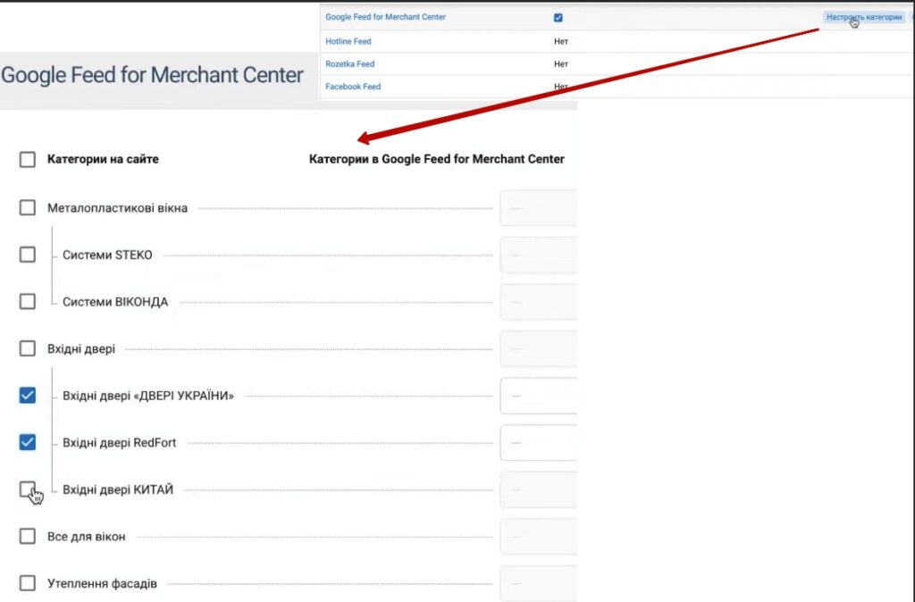Open the Facebook Feed link

coord(353,87)
